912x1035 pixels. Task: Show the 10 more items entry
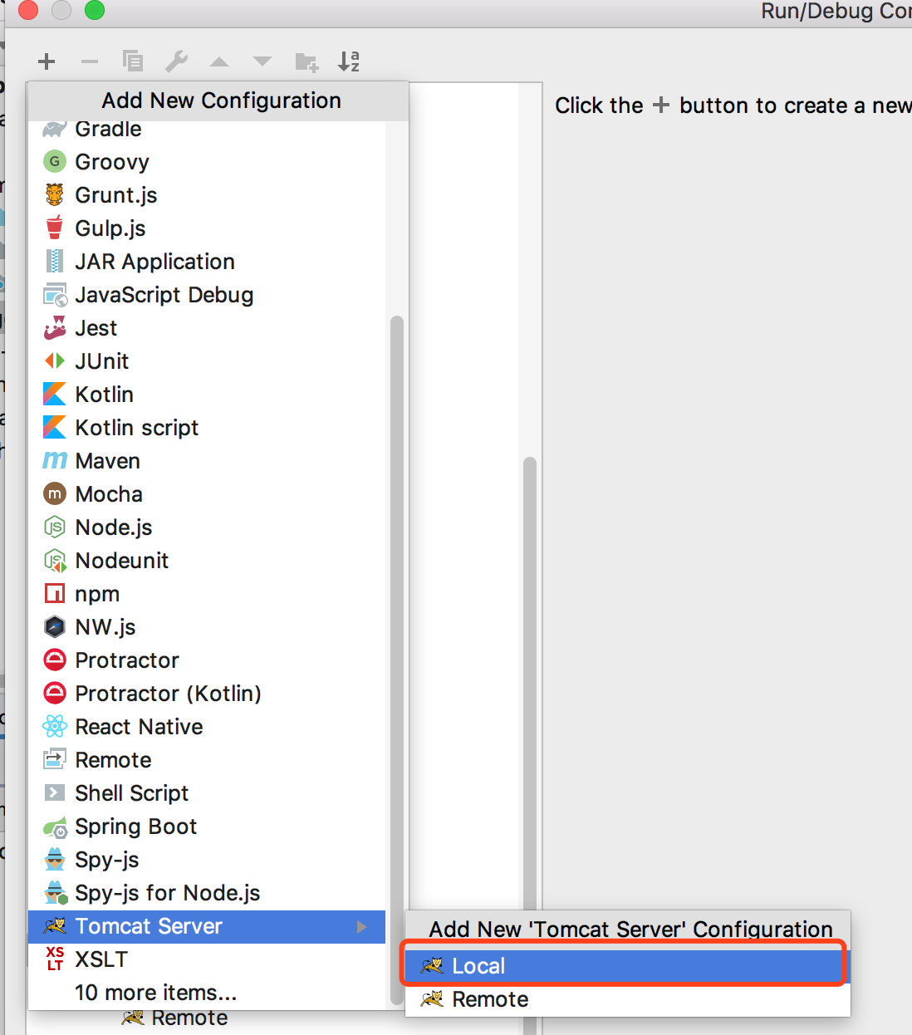pyautogui.click(x=155, y=993)
